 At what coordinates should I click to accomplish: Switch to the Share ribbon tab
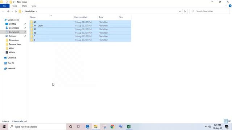24,6
